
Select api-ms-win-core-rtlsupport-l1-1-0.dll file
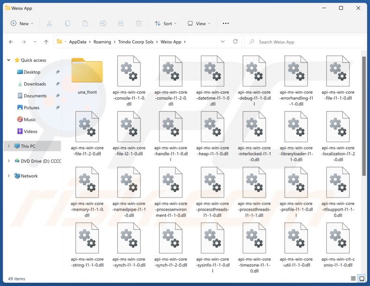click(338, 192)
